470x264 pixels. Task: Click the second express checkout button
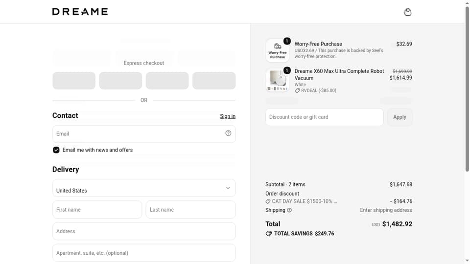[120, 81]
